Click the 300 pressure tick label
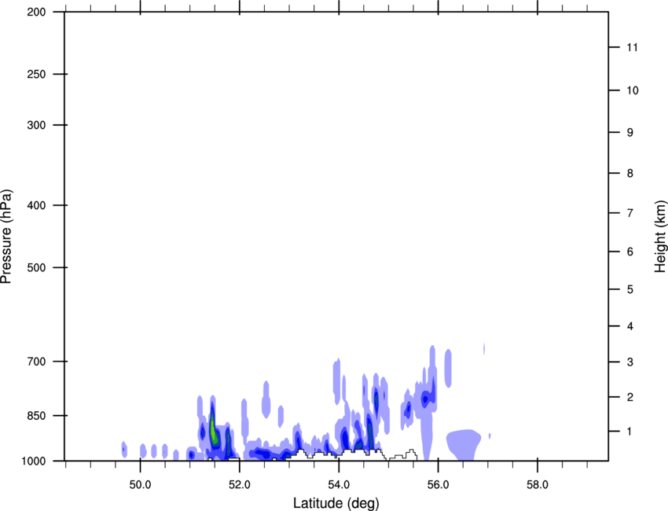668x511 pixels. click(36, 125)
